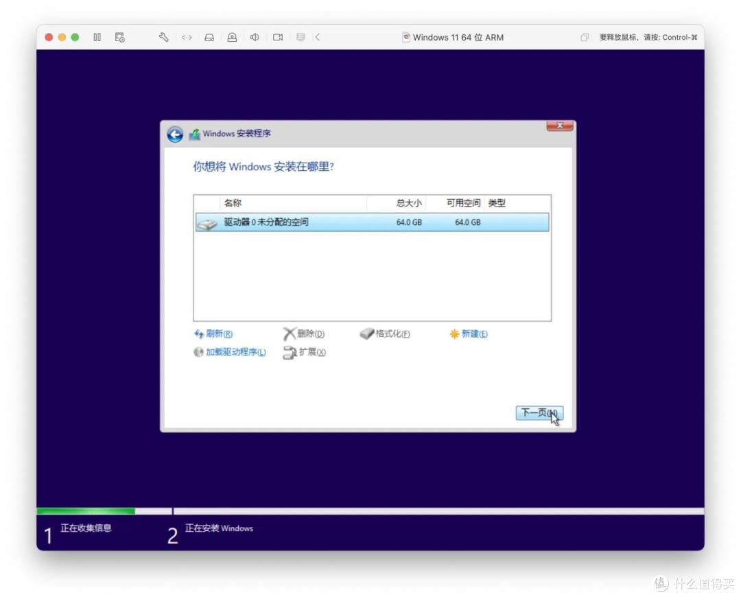Click the sound speaker toolbar icon
This screenshot has height=599, width=741.
point(255,37)
